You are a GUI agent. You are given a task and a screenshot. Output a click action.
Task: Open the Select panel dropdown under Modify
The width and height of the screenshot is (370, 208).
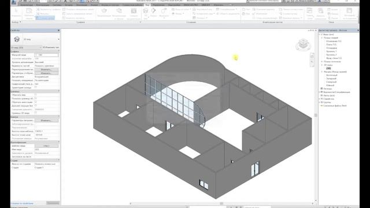pyautogui.click(x=17, y=22)
